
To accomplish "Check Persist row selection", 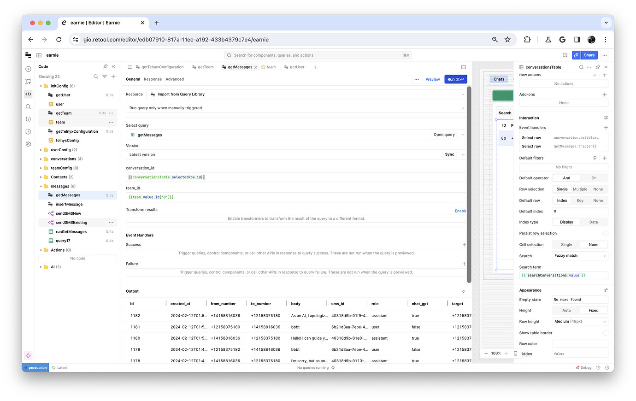I will [606, 233].
